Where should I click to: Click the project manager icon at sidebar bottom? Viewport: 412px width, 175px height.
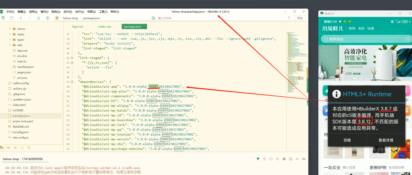[x=2, y=148]
